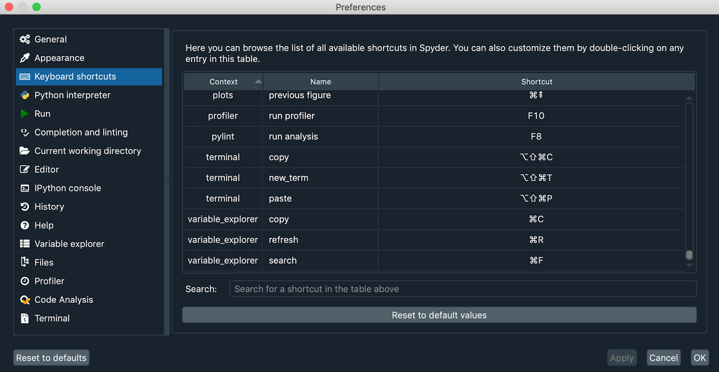Click the Cancel button
Viewport: 719px width, 372px height.
point(663,358)
